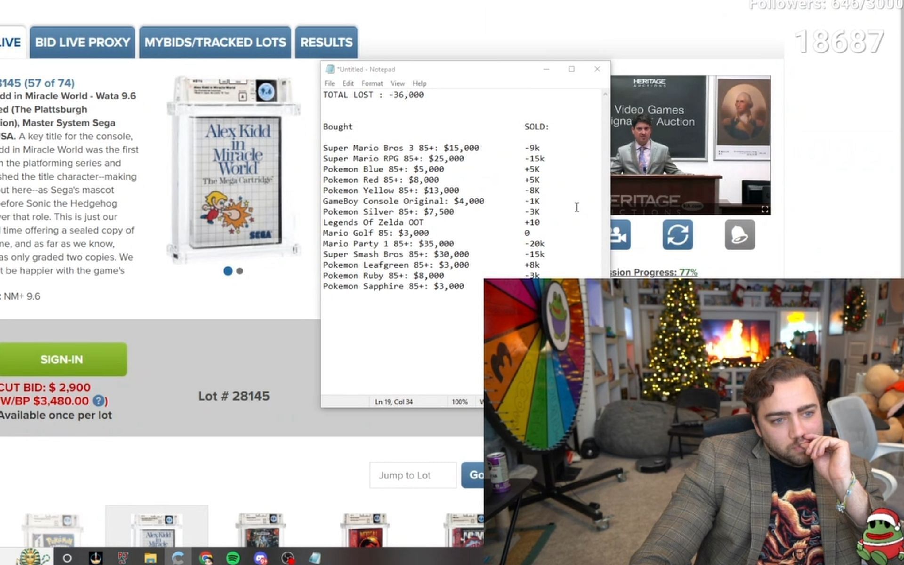Screen dimensions: 904x565
Task: Open the MYBIDS/TRACKED LOTS tab
Action: tap(215, 42)
